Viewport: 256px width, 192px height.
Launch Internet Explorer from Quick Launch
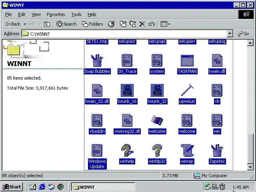42,187
